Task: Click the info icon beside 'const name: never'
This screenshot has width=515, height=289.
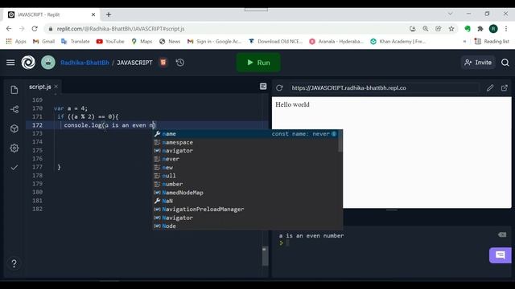Action: pos(334,134)
